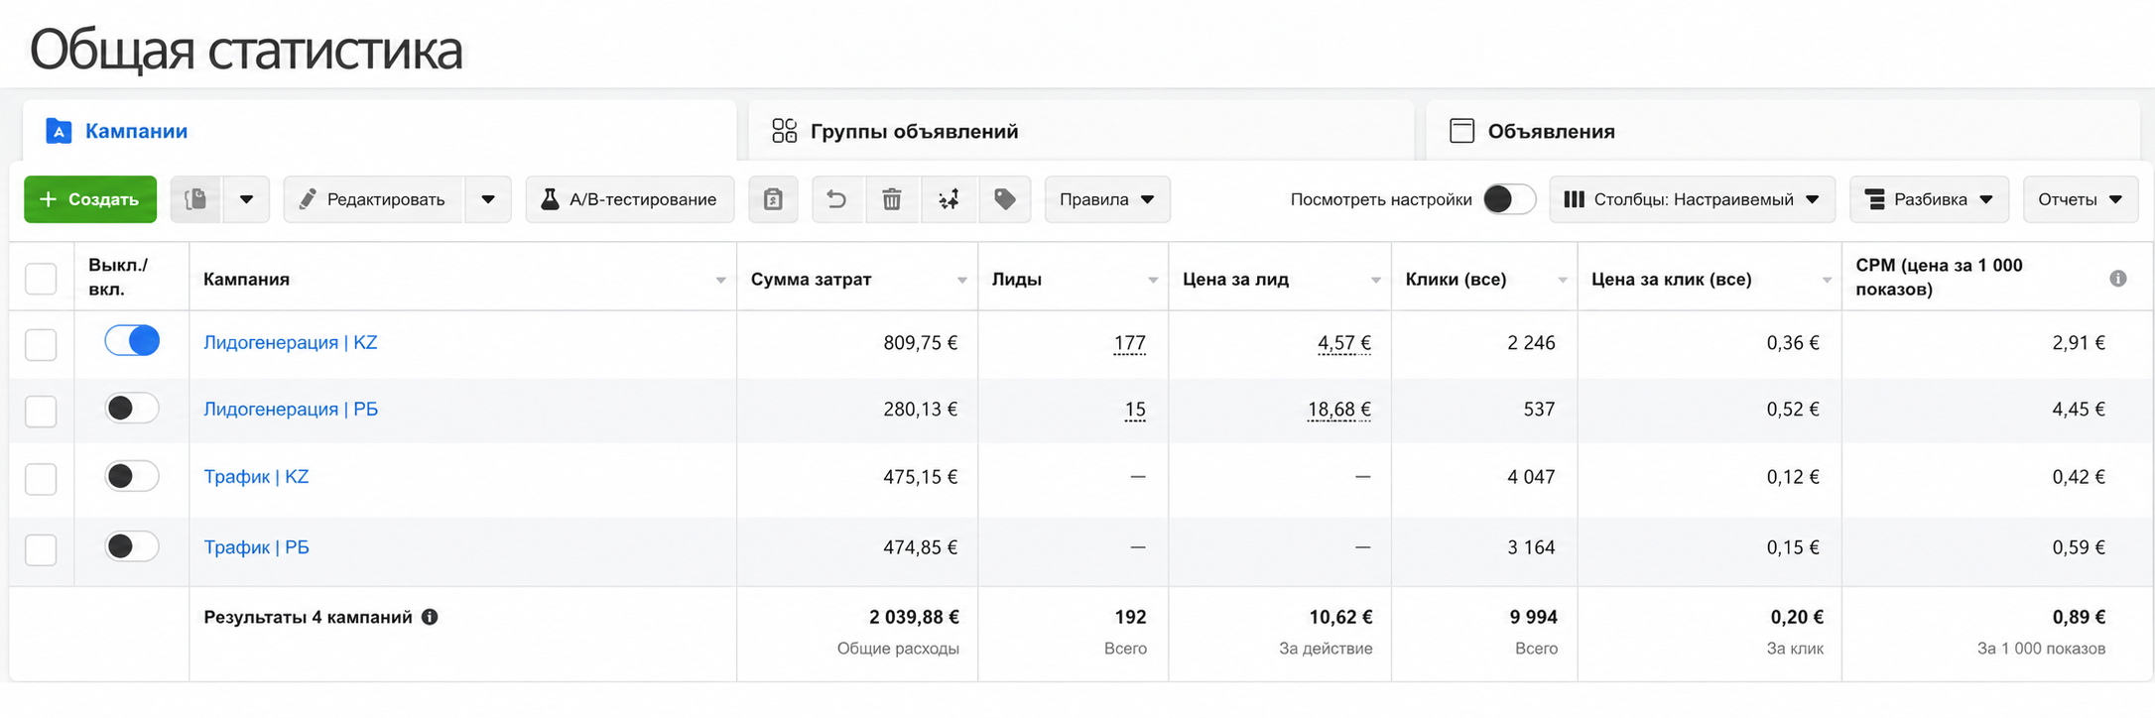The width and height of the screenshot is (2155, 718).
Task: Tick the select-all header checkbox
Action: click(x=41, y=279)
